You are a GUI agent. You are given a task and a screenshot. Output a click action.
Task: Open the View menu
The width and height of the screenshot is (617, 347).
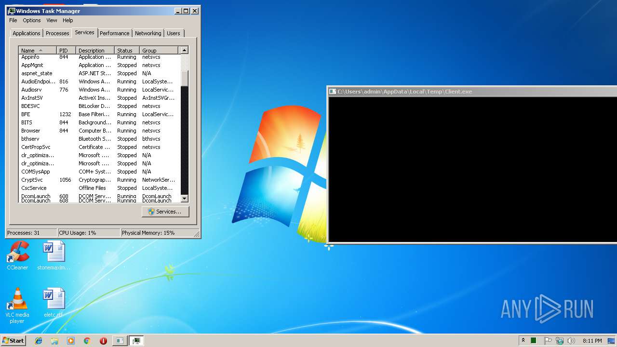[x=52, y=20]
